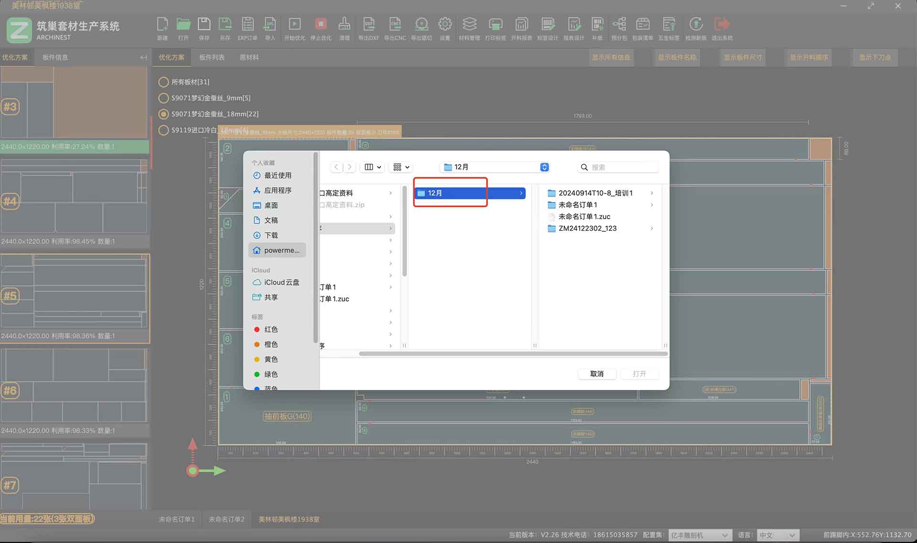Screen dimensions: 917x543
Task: Switch to the 板件列表 tab
Action: (212, 57)
